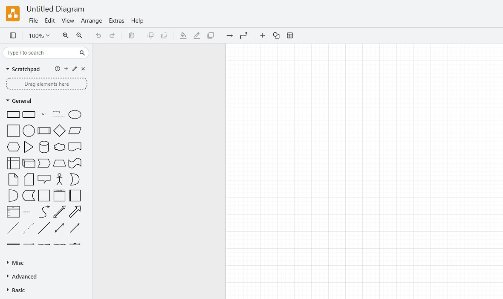The width and height of the screenshot is (503, 299).
Task: Expand the Advanced shapes section
Action: (x=24, y=277)
